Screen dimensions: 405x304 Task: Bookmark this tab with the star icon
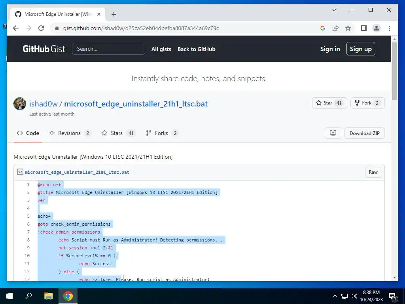coord(348,28)
